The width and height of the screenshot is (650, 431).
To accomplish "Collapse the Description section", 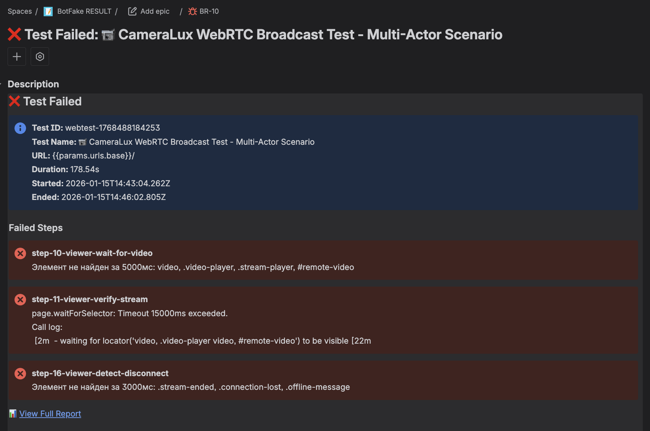I will [x=1, y=84].
